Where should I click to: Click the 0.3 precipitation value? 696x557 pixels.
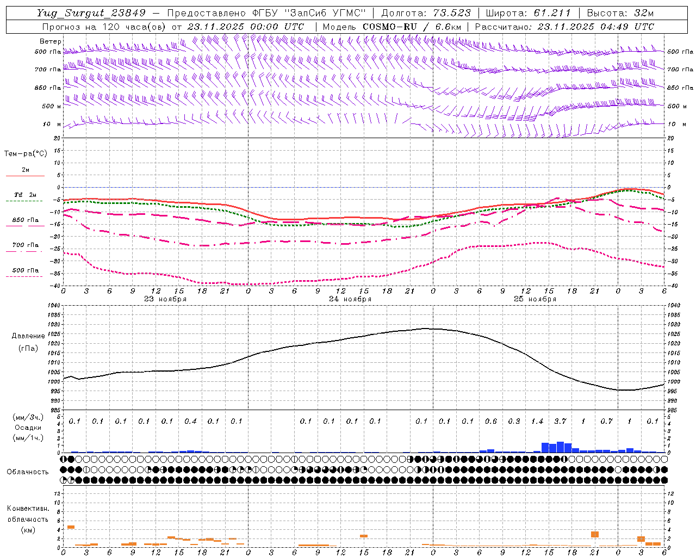[x=514, y=422]
